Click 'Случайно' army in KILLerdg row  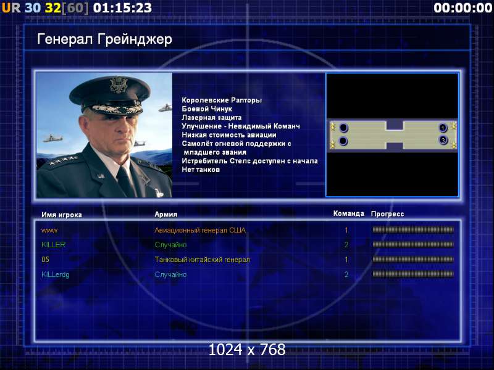click(170, 274)
